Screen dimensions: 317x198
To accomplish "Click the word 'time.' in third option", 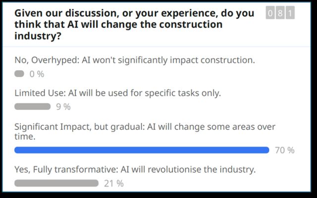I will tap(25, 137).
